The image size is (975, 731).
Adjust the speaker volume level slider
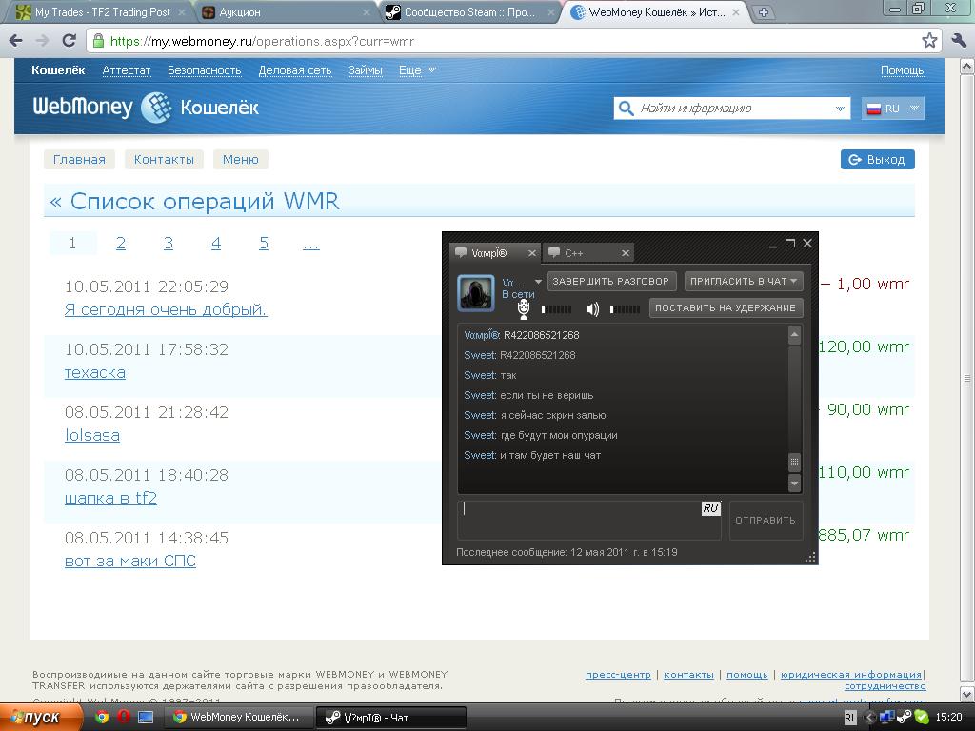[625, 309]
